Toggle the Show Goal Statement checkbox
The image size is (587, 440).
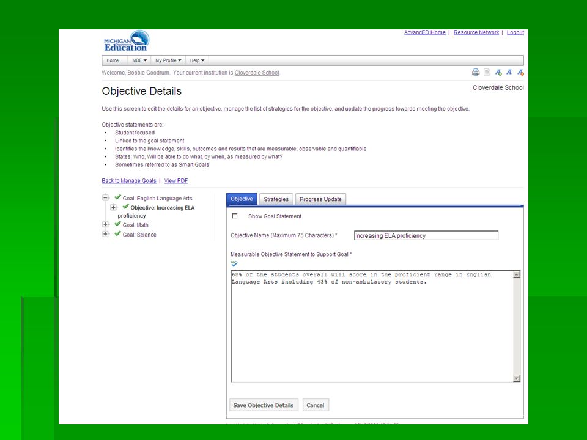tap(235, 216)
